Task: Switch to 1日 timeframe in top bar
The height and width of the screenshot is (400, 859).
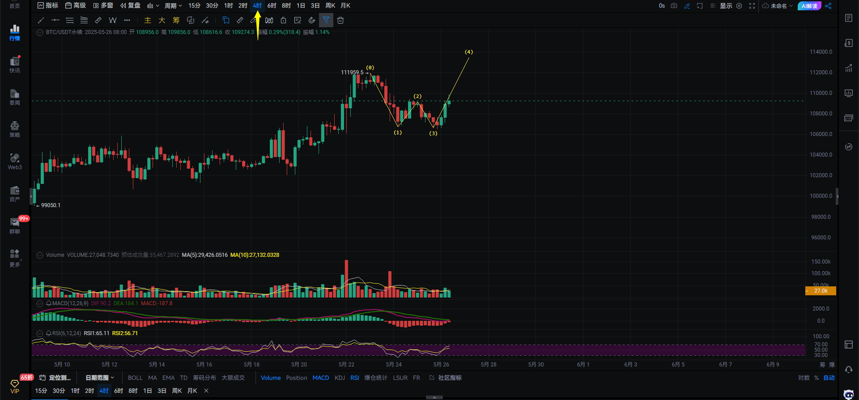Action: 301,6
